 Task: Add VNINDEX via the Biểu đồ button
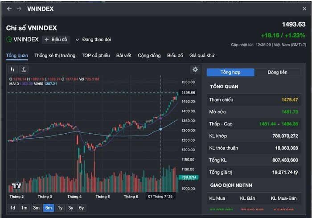pyautogui.click(x=56, y=39)
